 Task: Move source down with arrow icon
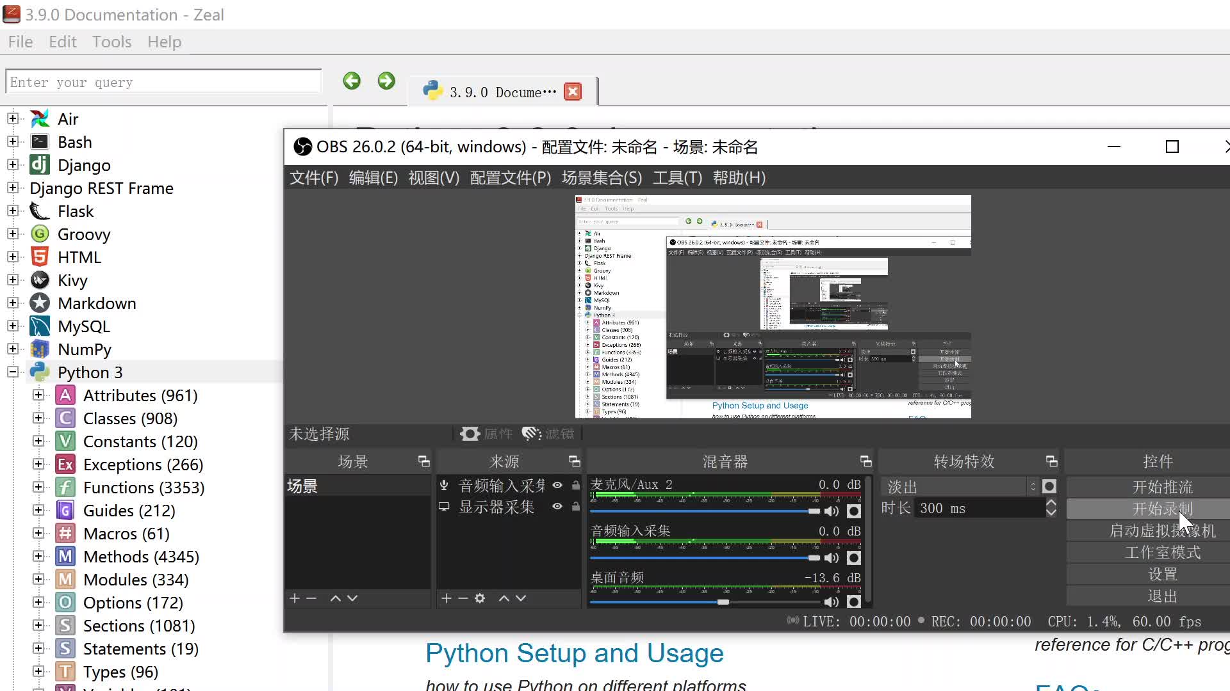pos(521,598)
